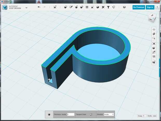
Task: Open the Construct tool menu
Action: coord(76,7)
